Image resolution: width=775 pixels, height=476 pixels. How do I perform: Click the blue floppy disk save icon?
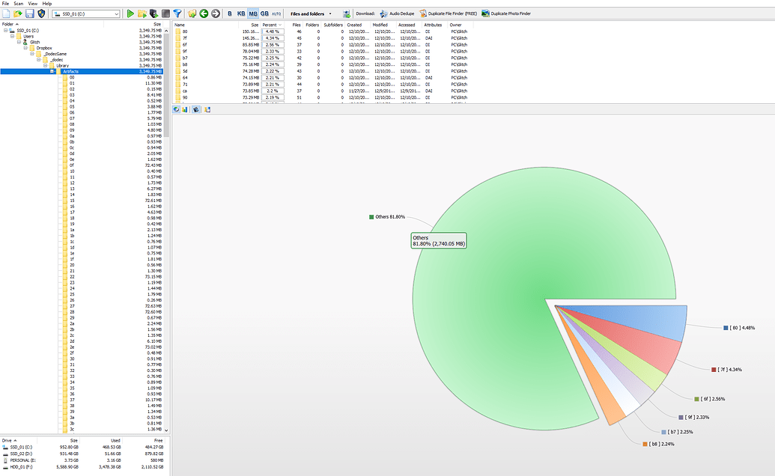(x=29, y=13)
